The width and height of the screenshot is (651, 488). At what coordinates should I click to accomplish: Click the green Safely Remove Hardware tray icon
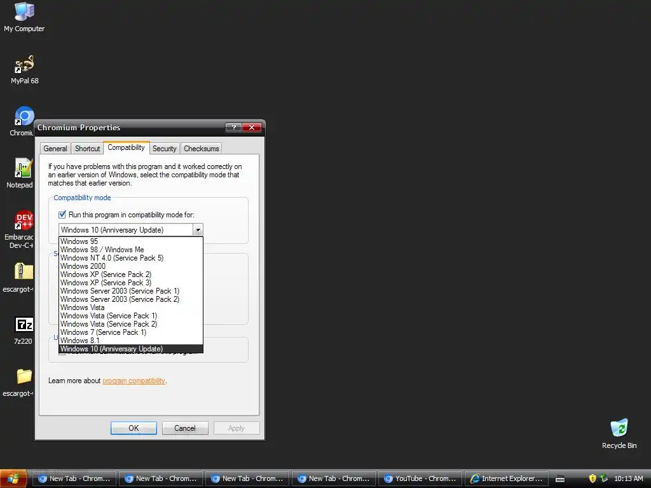pyautogui.click(x=604, y=478)
